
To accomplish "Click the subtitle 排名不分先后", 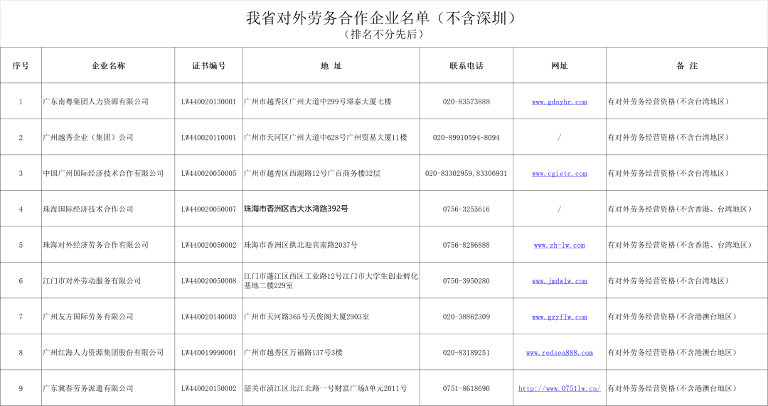I will [383, 34].
